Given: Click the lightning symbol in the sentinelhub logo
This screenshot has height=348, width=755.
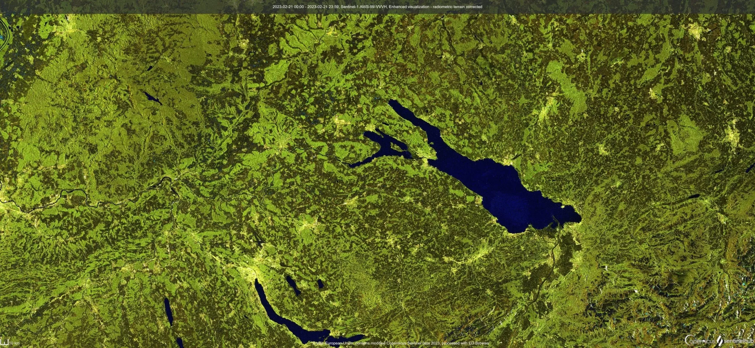Looking at the screenshot, I should 721,340.
